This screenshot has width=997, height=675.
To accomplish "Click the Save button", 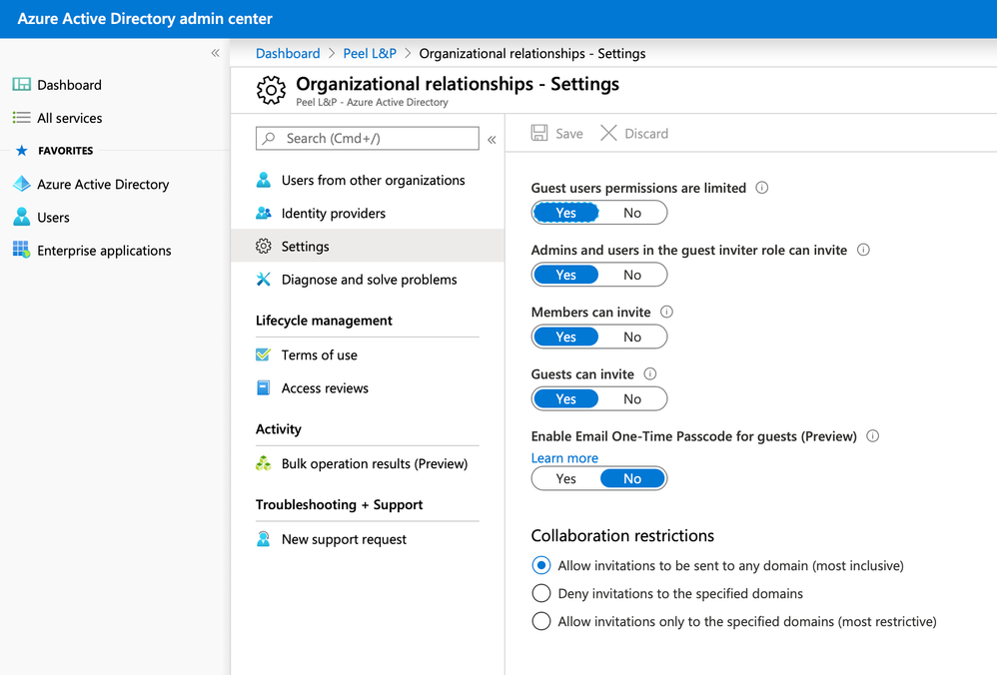I will tap(557, 134).
